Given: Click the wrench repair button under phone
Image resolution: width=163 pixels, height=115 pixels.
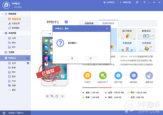Looking at the screenshot, I should pos(52,96).
